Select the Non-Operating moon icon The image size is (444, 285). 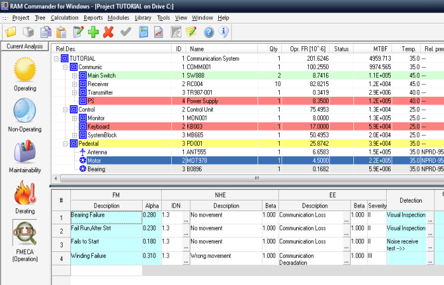25,110
